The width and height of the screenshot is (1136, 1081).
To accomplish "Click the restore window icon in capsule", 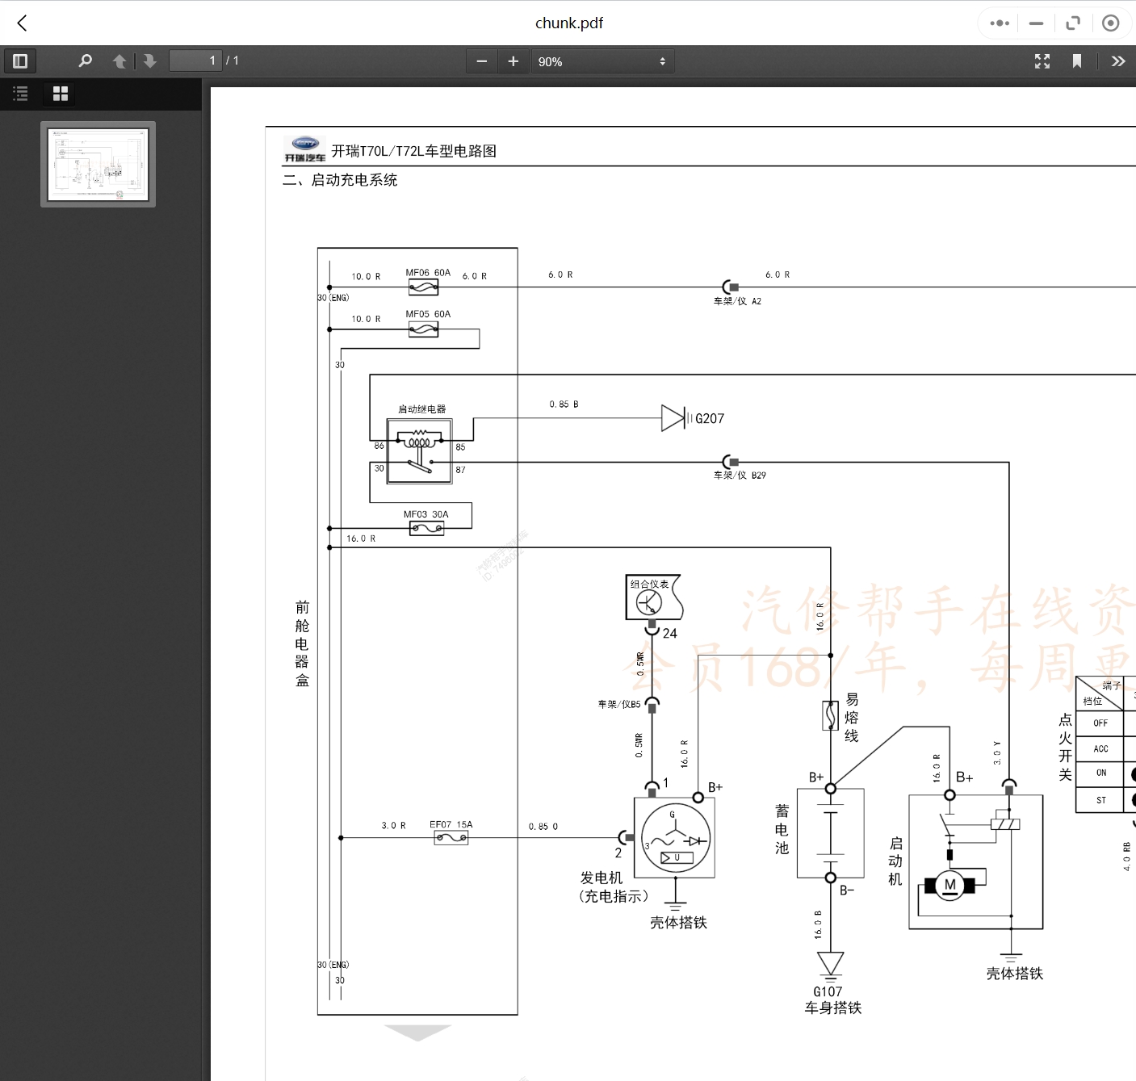I will [1073, 23].
